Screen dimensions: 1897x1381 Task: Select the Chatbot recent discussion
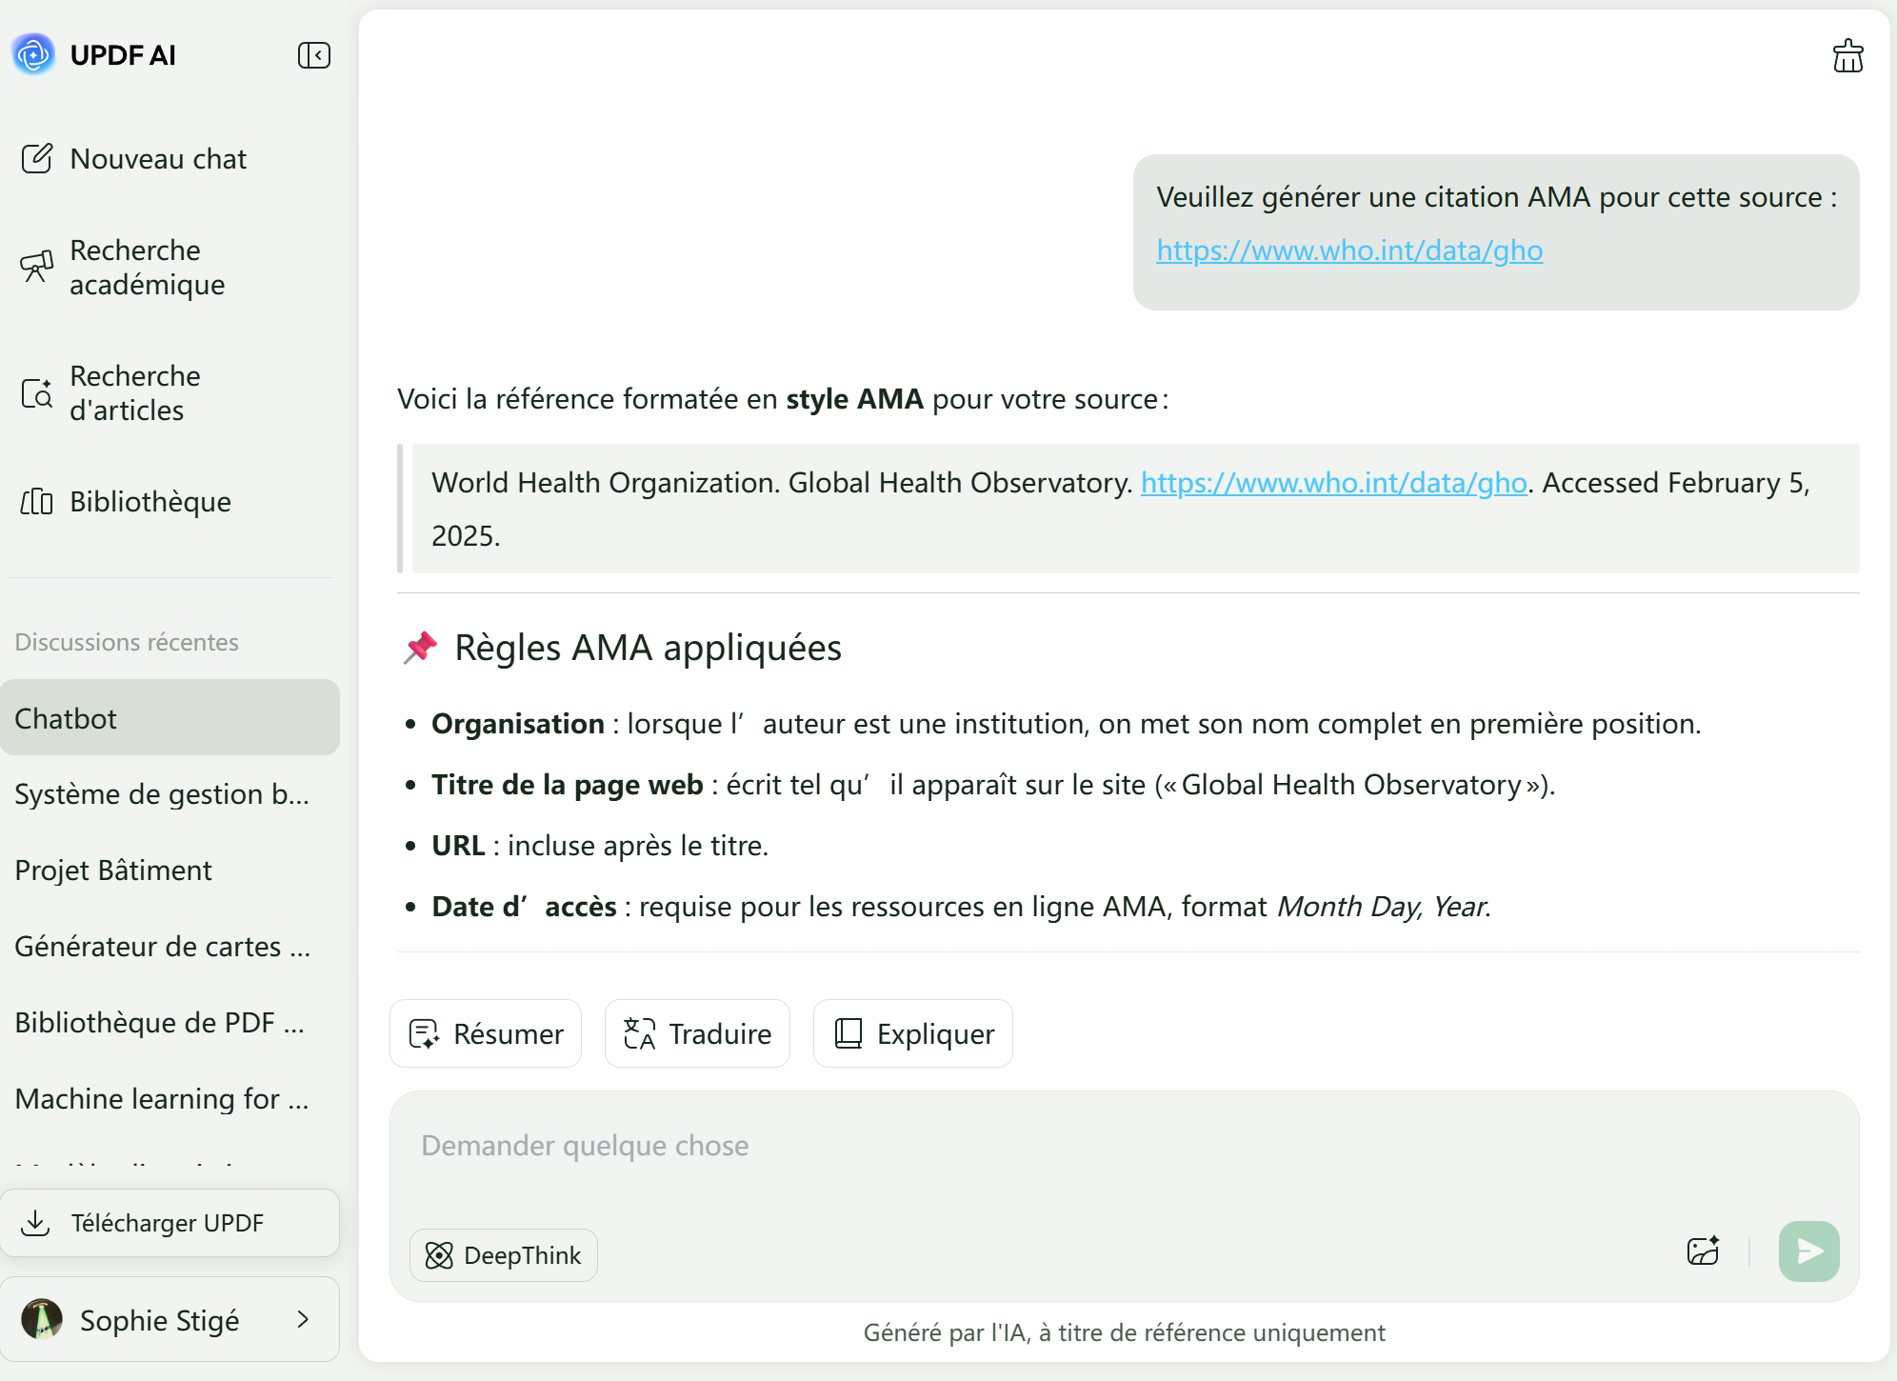coord(170,718)
